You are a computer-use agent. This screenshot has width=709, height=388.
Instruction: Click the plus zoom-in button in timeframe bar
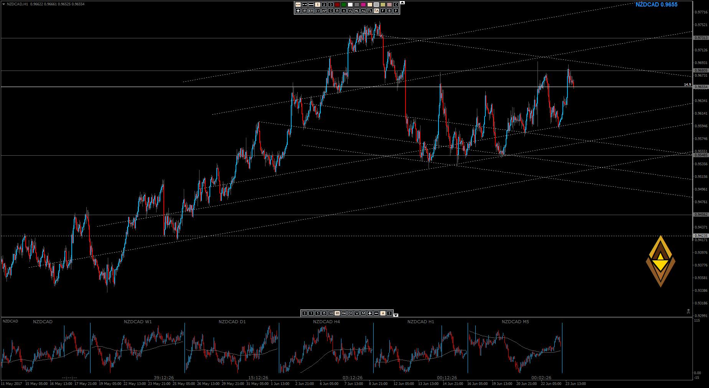(370, 313)
